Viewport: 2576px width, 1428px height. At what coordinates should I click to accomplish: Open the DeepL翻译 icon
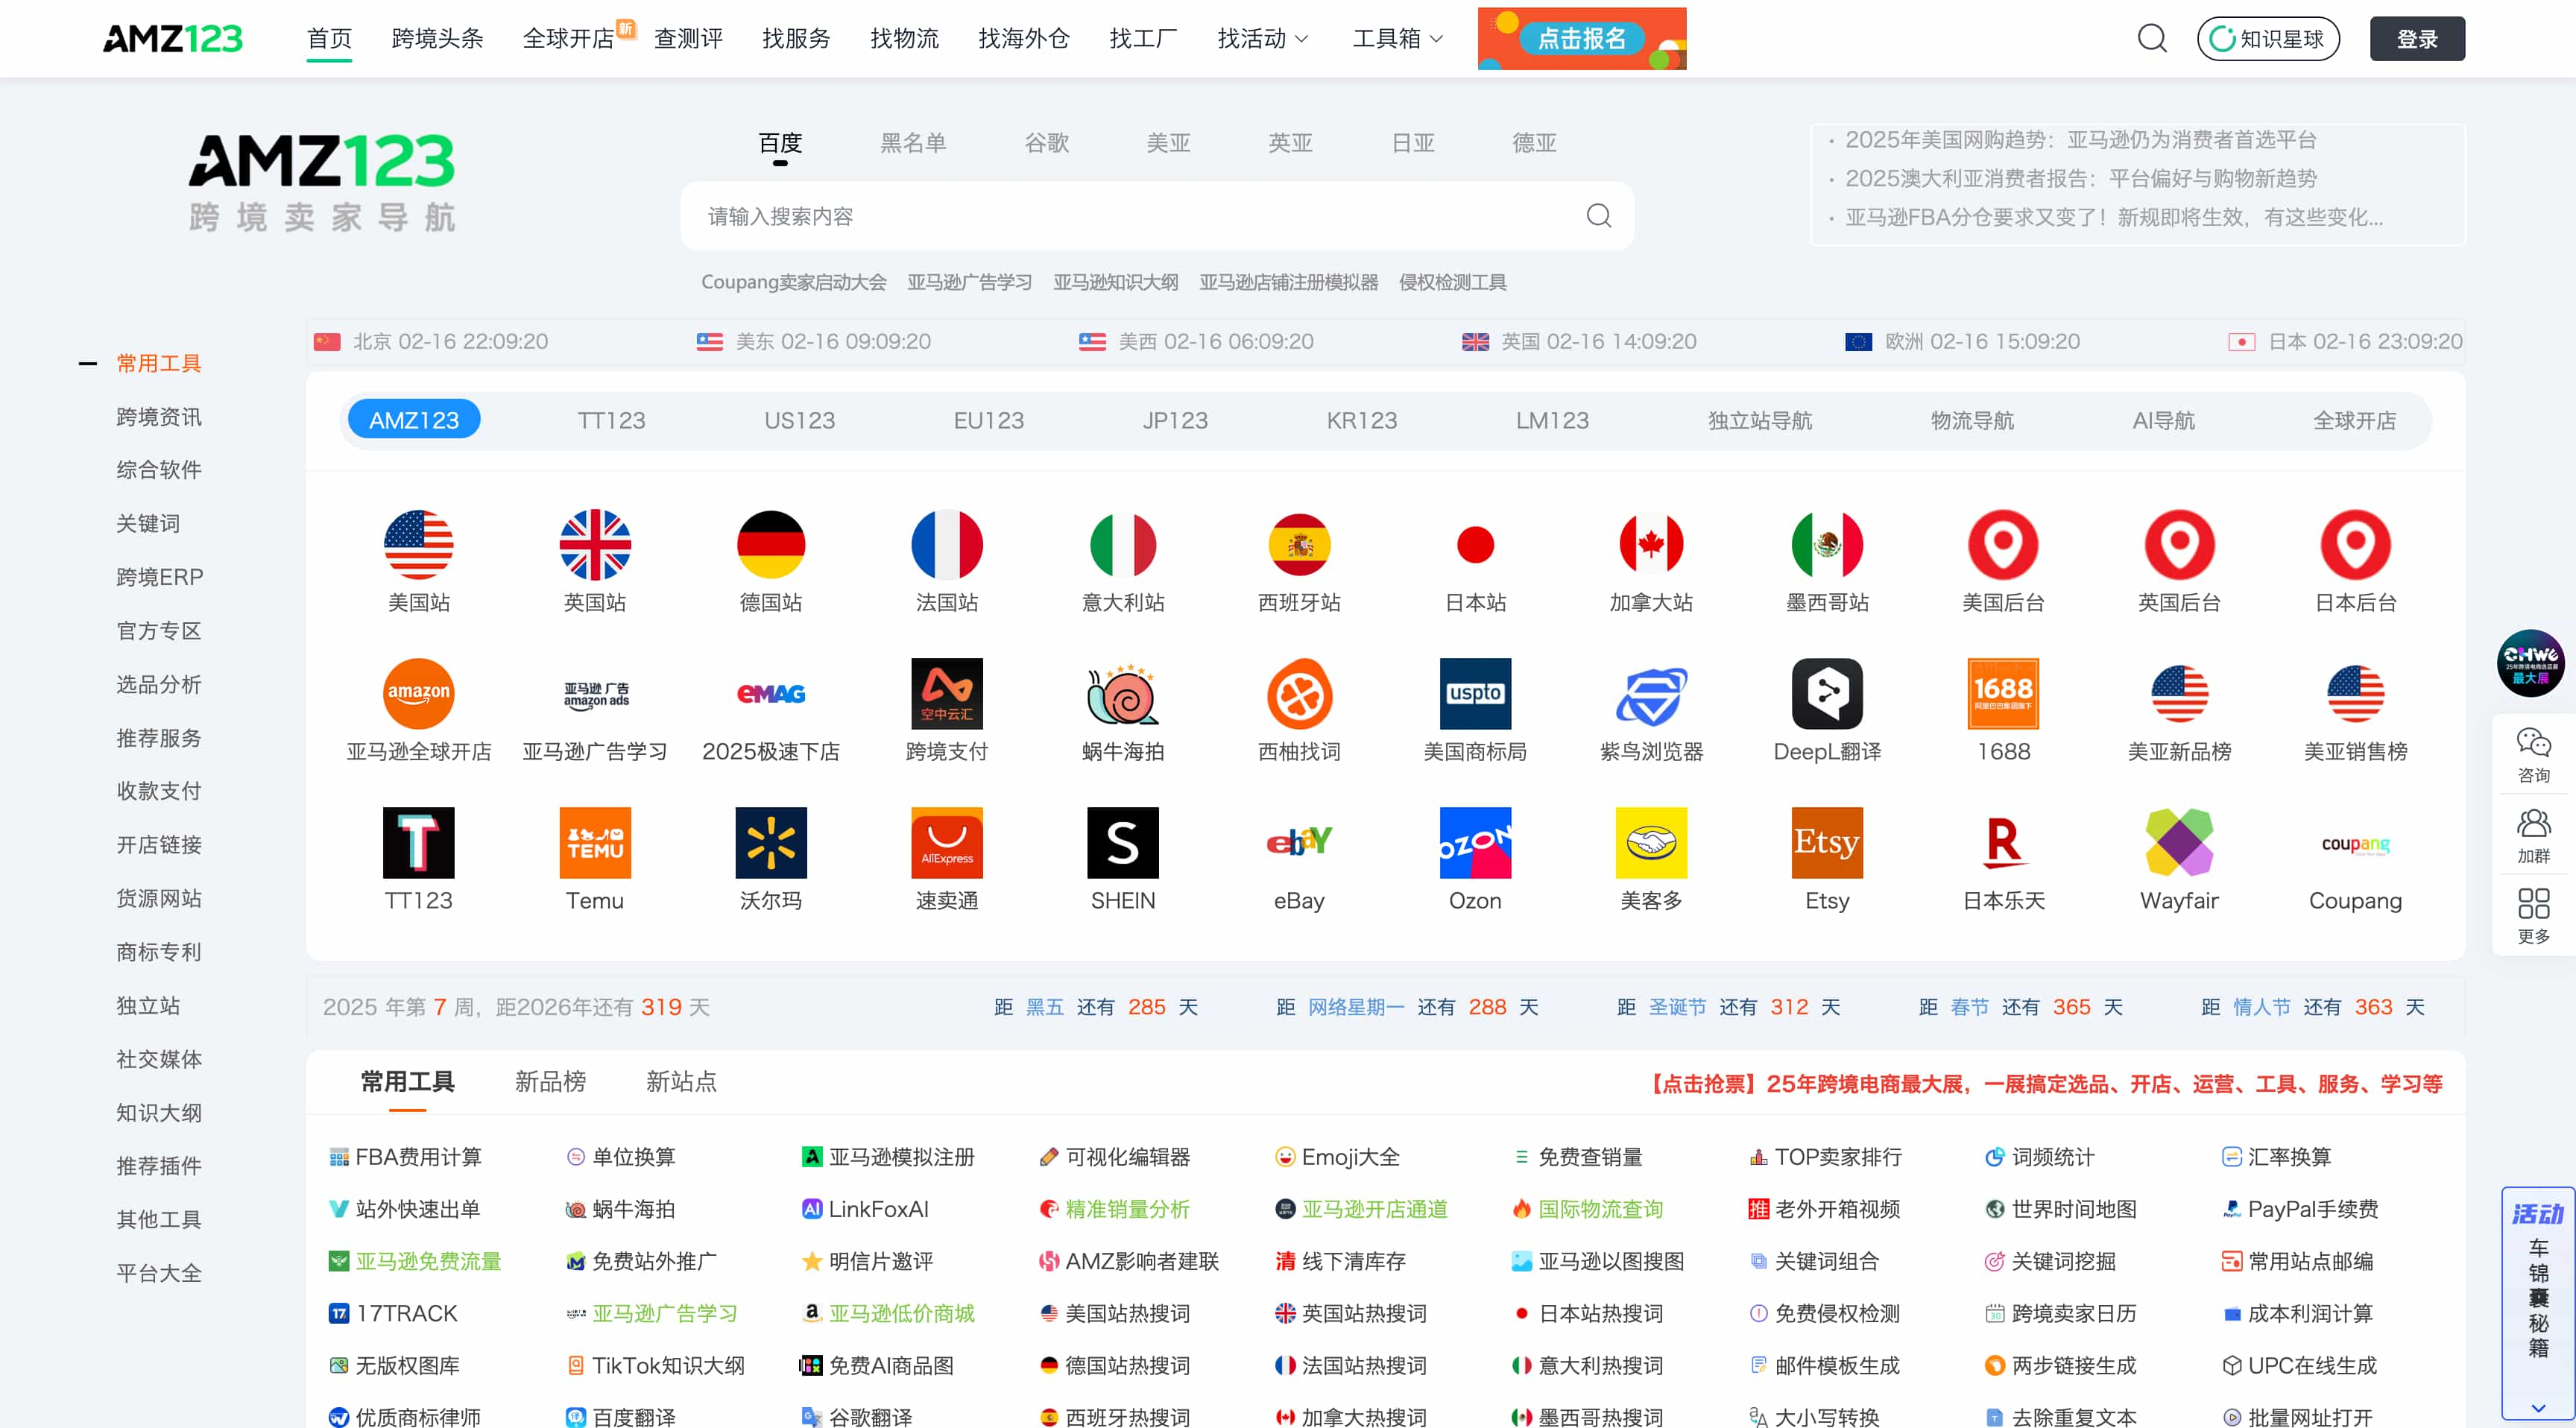pyautogui.click(x=1827, y=693)
